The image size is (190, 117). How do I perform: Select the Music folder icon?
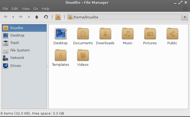[x=127, y=33]
